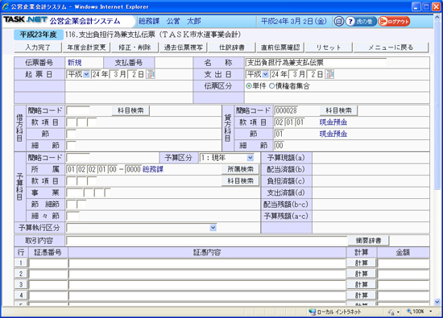
Task: Open the zoom level dropdown arrow in status bar
Action: point(431,312)
